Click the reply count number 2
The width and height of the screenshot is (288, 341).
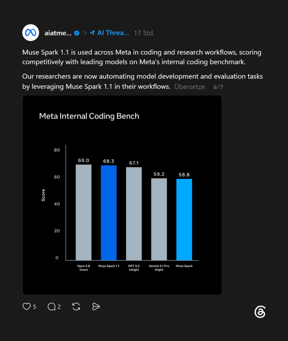point(59,307)
